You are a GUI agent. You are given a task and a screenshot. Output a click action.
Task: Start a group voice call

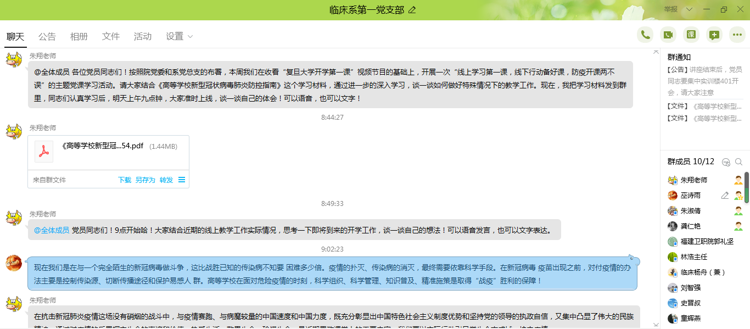[x=645, y=35]
